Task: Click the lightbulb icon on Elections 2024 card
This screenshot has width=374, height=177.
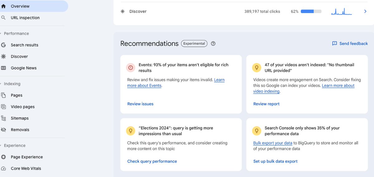Action: click(x=131, y=131)
